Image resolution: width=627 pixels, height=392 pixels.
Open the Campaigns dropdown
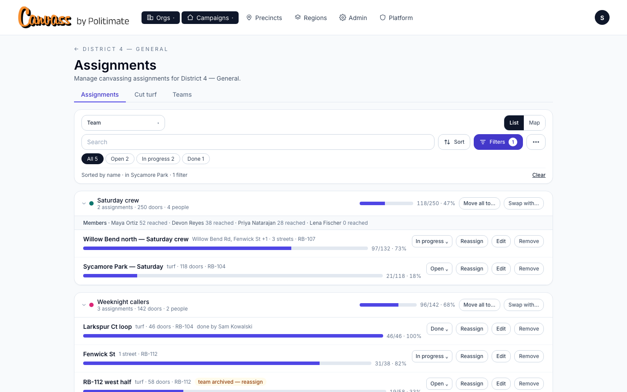pyautogui.click(x=210, y=18)
